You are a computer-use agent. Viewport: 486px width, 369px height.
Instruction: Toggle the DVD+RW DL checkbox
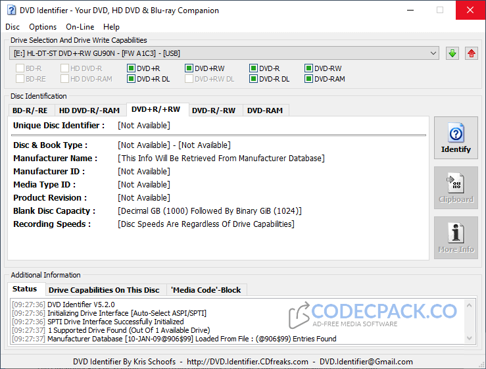(x=189, y=79)
